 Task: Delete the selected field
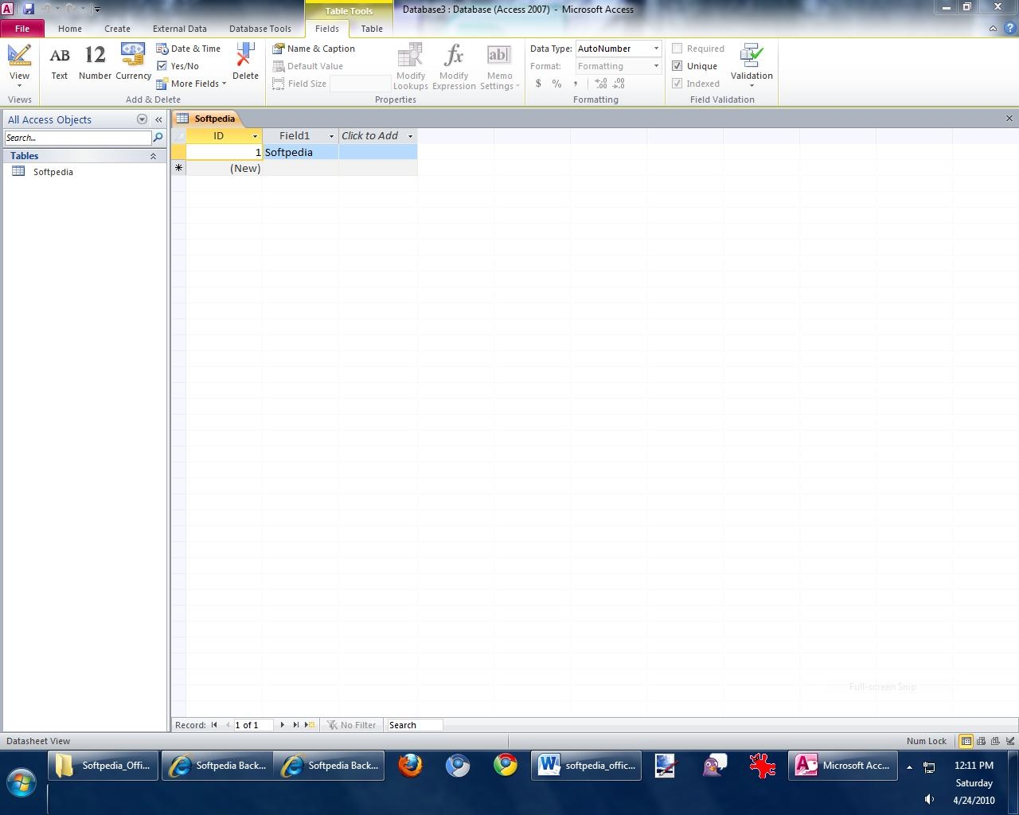(x=245, y=63)
